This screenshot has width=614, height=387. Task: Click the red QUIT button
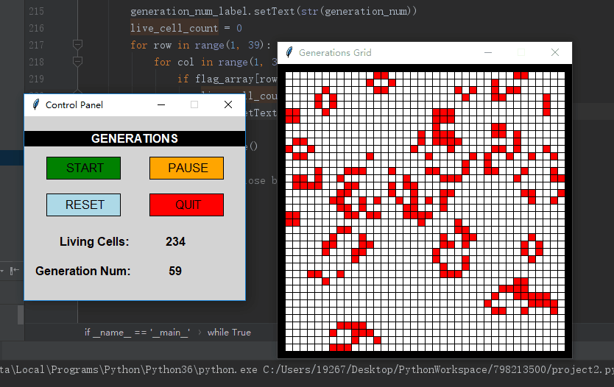[x=187, y=205]
